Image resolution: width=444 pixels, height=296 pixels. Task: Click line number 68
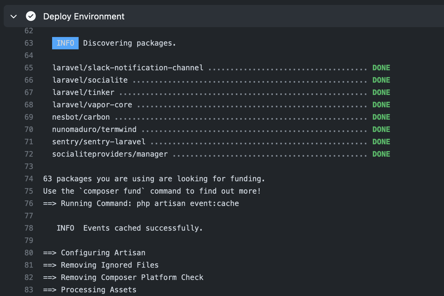(29, 105)
